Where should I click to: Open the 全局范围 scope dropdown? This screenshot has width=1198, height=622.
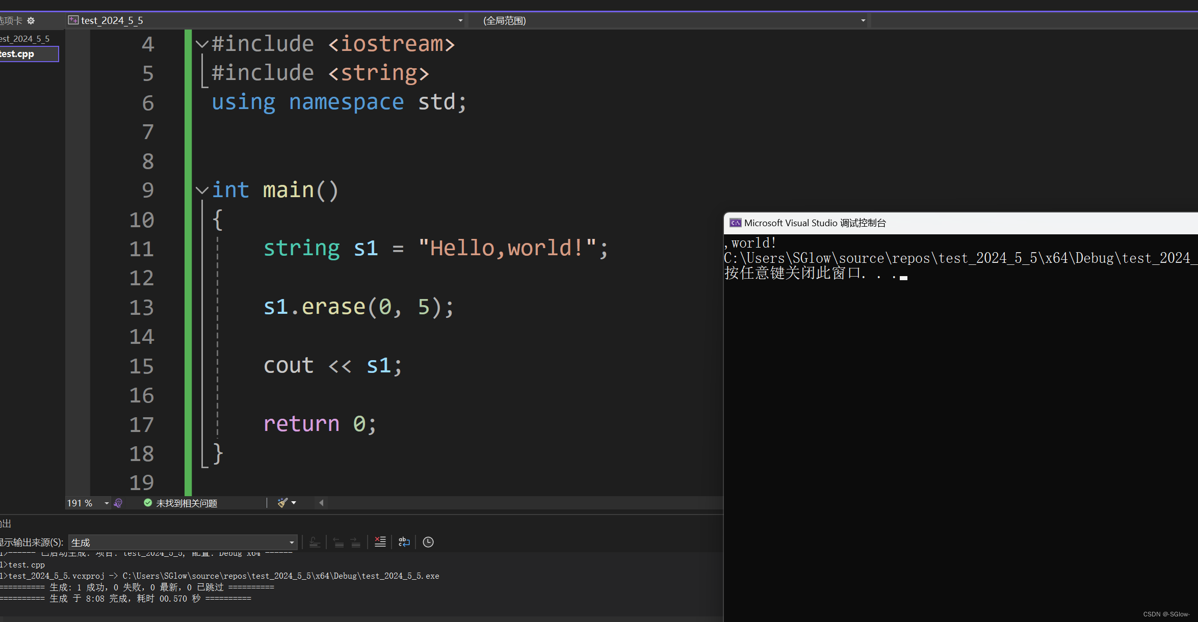click(863, 21)
